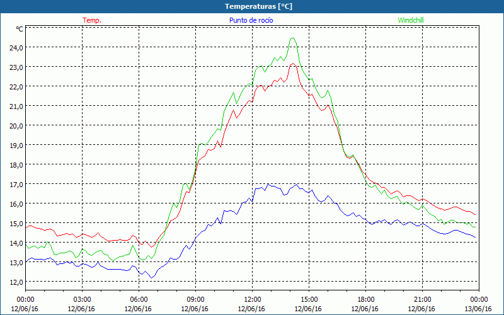
Task: Click the 06:00 time axis label
Action: click(x=139, y=299)
